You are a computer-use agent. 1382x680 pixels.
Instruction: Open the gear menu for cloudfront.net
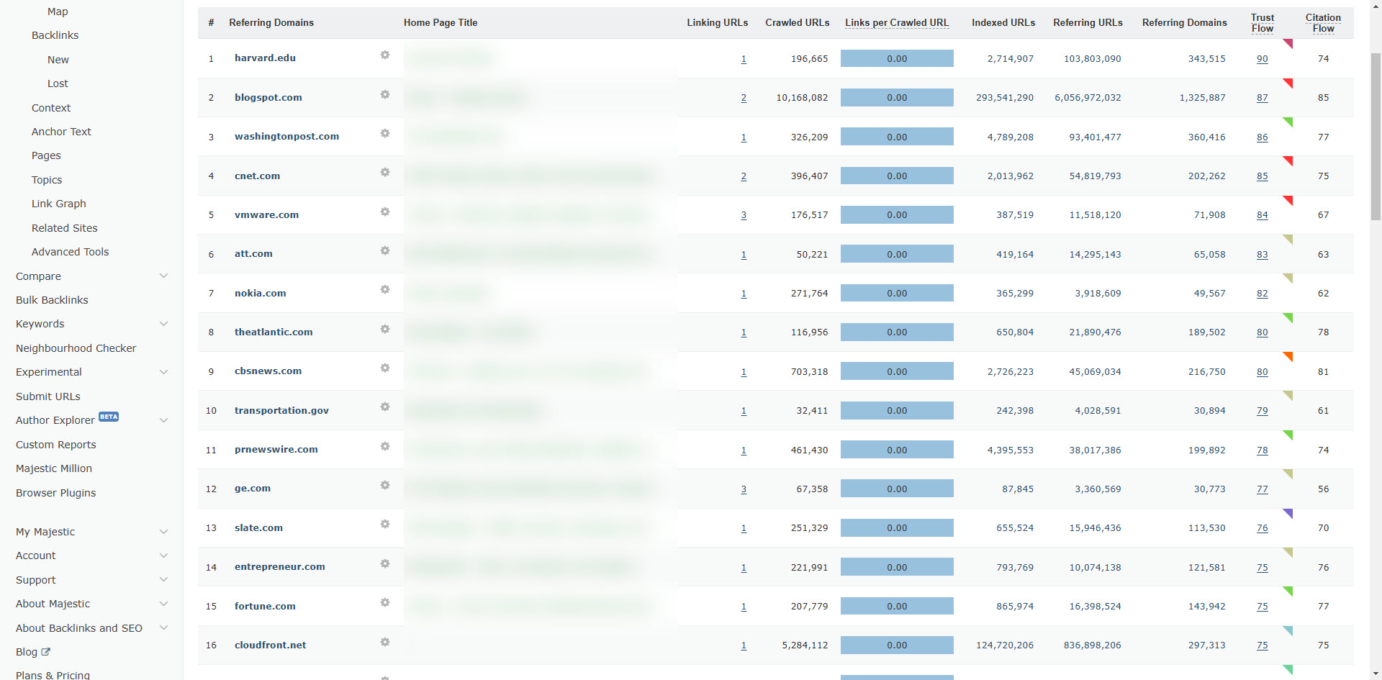[x=385, y=642]
